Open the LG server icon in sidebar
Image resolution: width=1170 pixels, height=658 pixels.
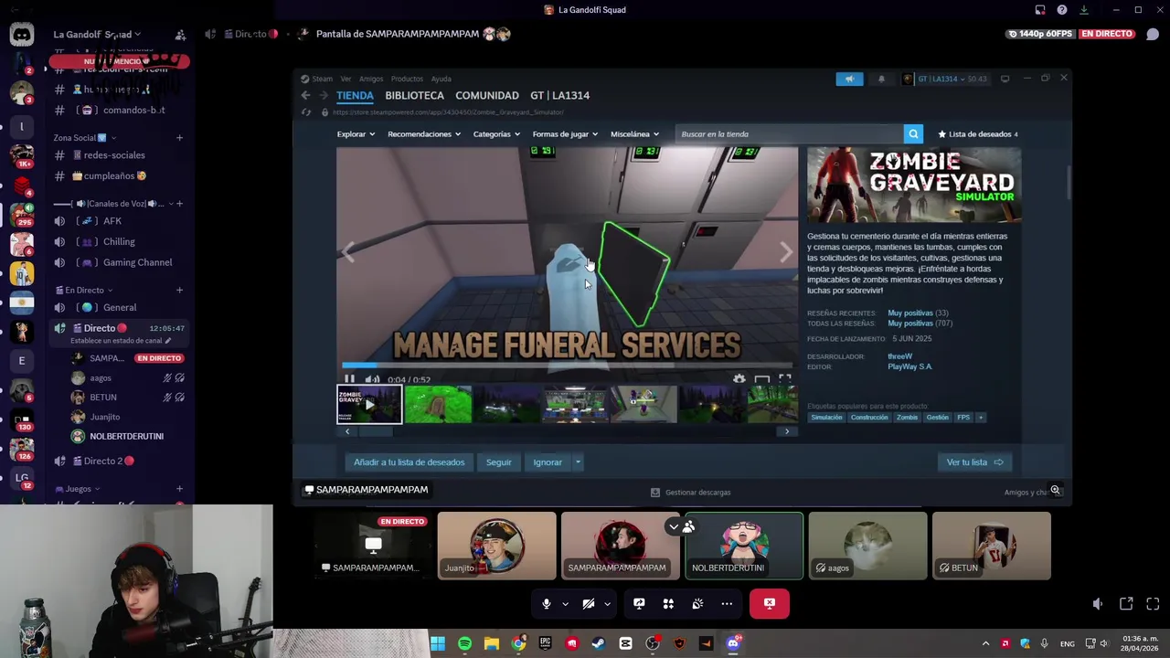tap(22, 478)
